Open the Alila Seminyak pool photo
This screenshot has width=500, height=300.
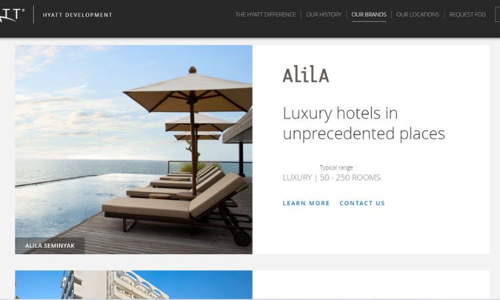pos(133,149)
